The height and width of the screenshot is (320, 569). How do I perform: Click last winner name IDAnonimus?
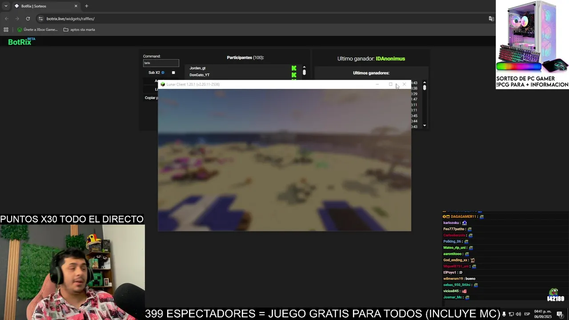coord(390,59)
